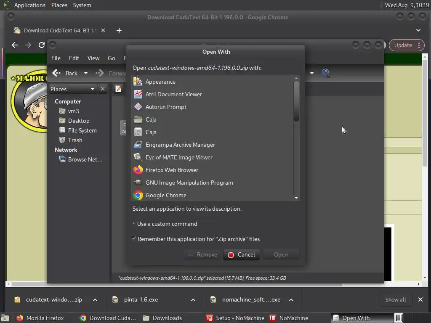This screenshot has height=323, width=431.
Task: Close the Places sidebar in Caja
Action: 103,89
